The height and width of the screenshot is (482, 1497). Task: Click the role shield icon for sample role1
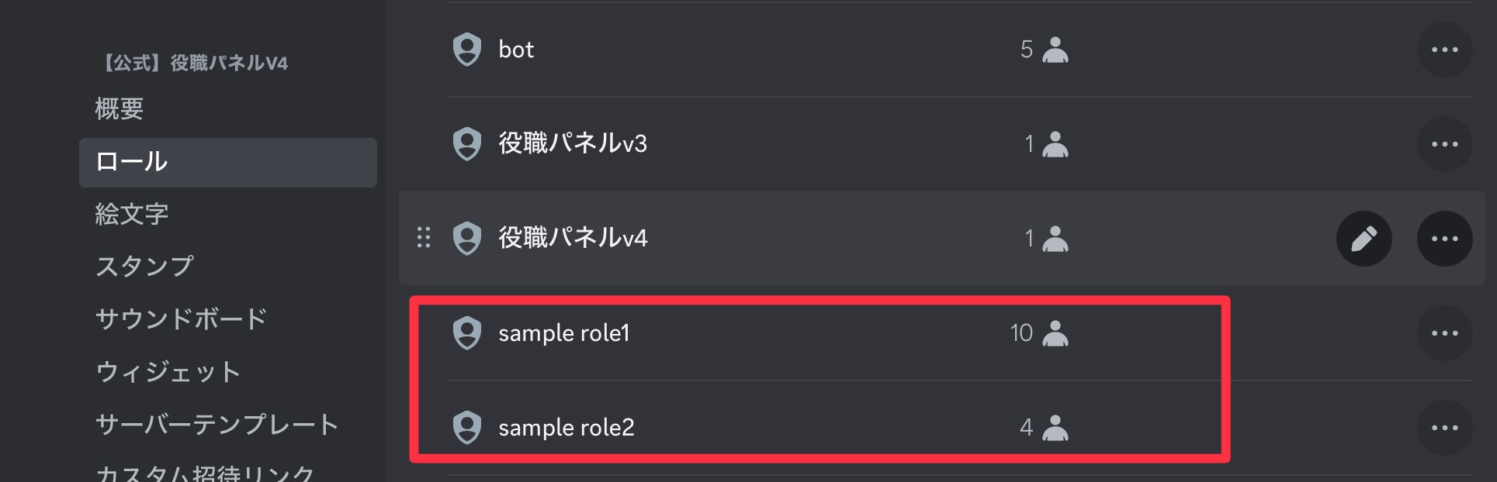(466, 334)
